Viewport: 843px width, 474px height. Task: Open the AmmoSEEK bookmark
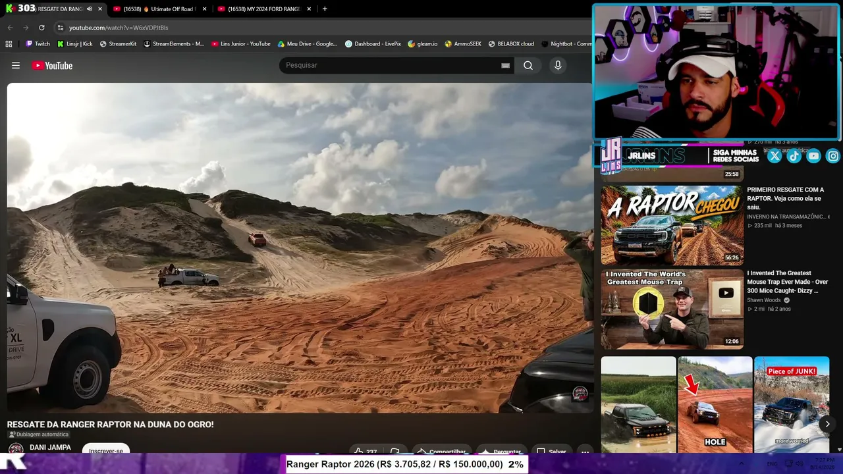(x=463, y=44)
